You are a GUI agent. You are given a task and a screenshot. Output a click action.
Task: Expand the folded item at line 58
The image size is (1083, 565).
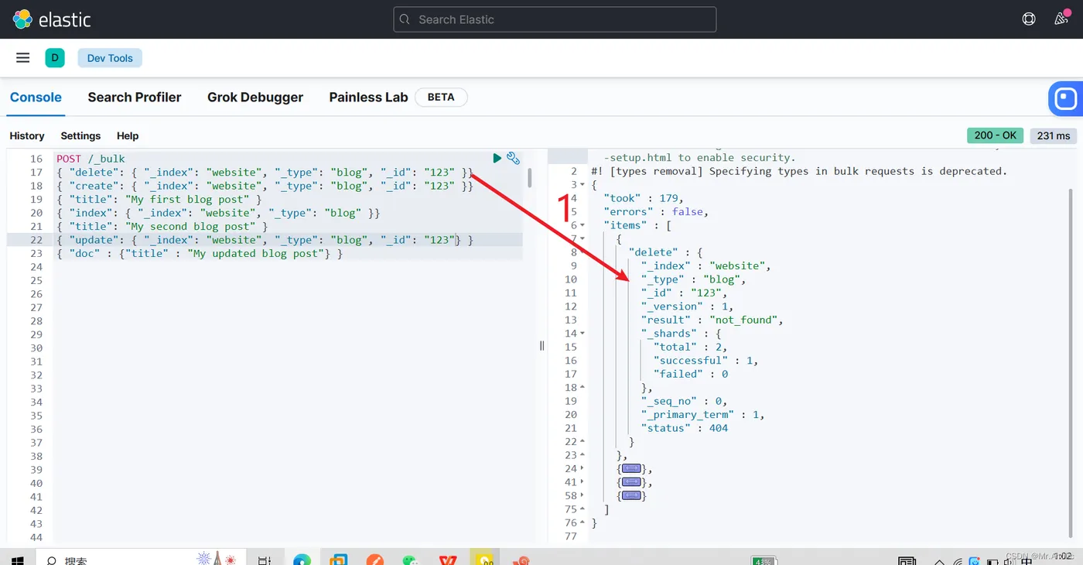point(582,496)
